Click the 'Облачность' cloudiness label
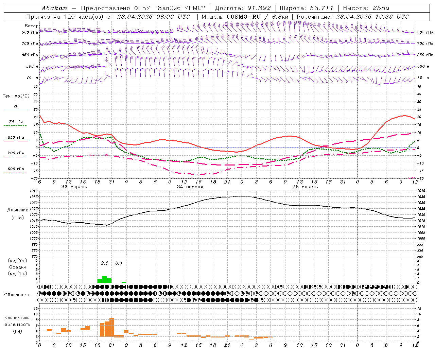 pos(17,295)
